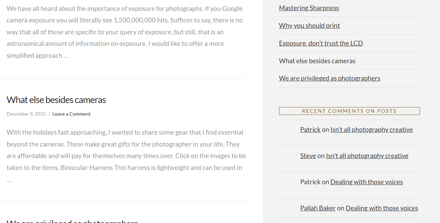Open the partially visible post title at bottom
The image size is (440, 223).
72,221
